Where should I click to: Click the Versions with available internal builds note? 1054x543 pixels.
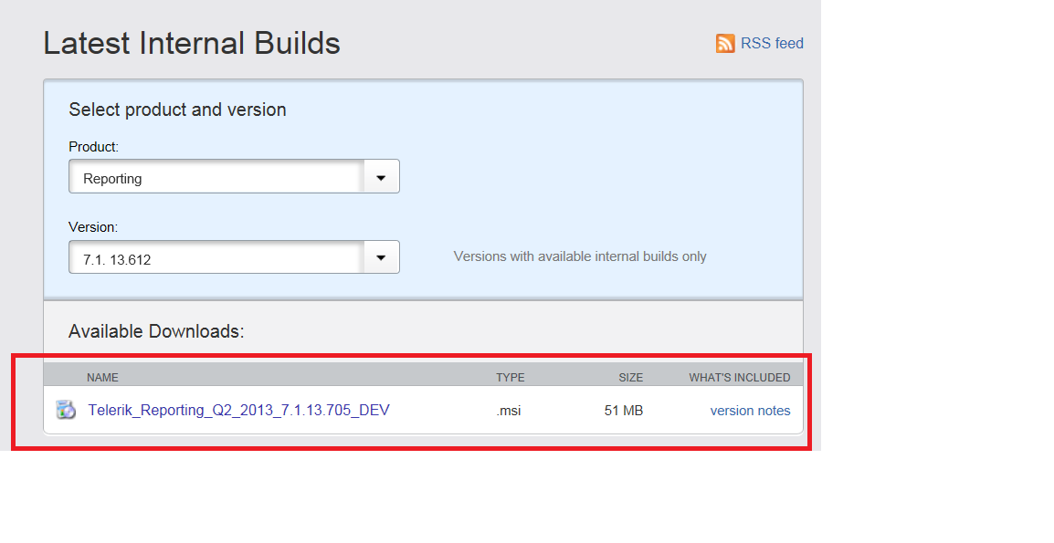(580, 256)
